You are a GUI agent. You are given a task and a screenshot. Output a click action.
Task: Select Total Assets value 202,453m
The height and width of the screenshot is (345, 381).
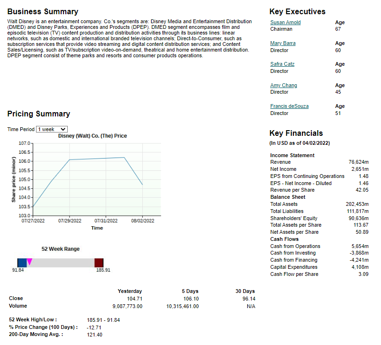click(357, 204)
